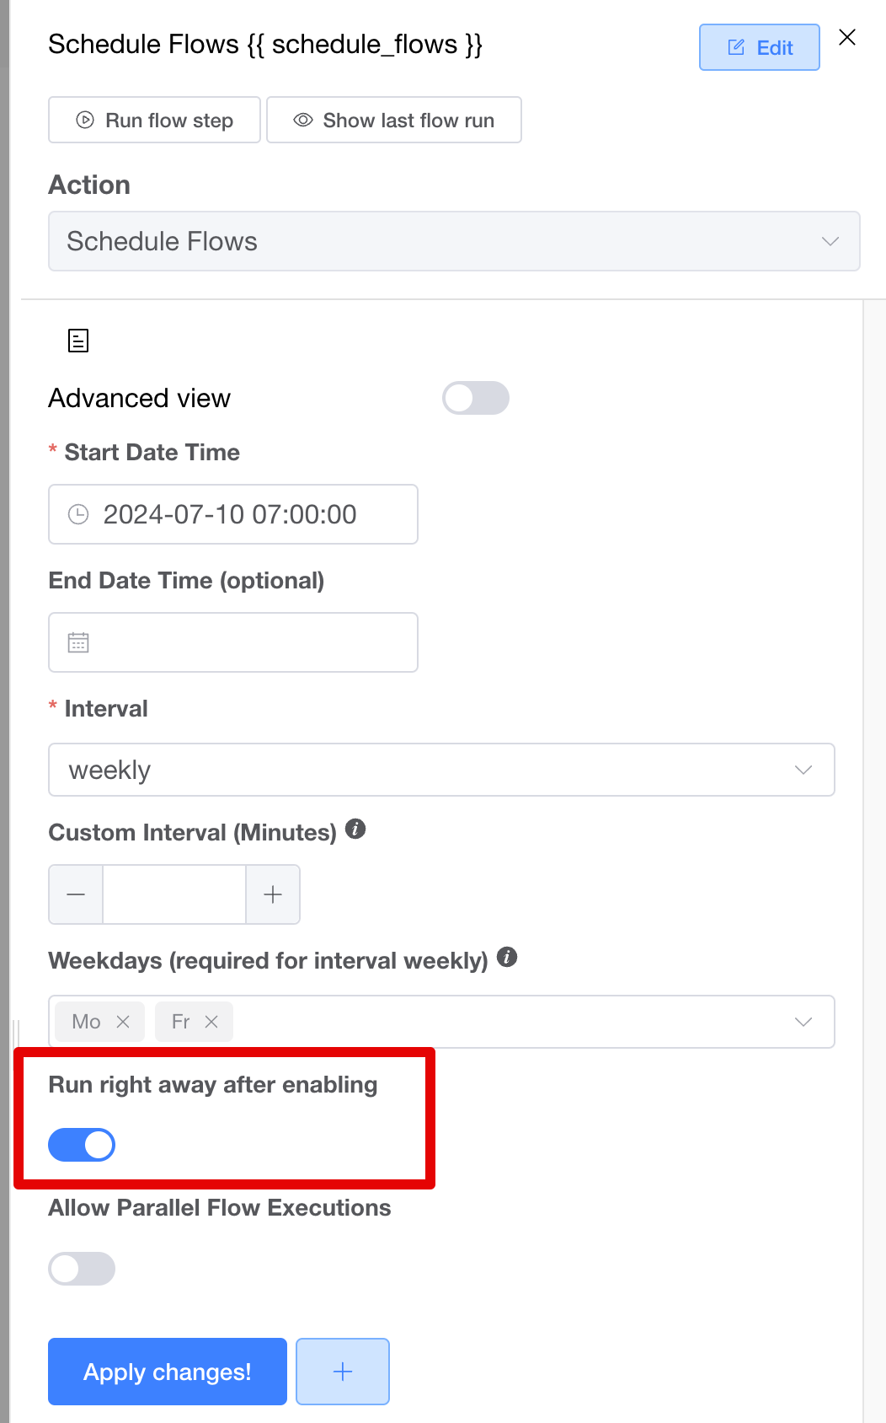Enable the Advanced view toggle

click(475, 398)
